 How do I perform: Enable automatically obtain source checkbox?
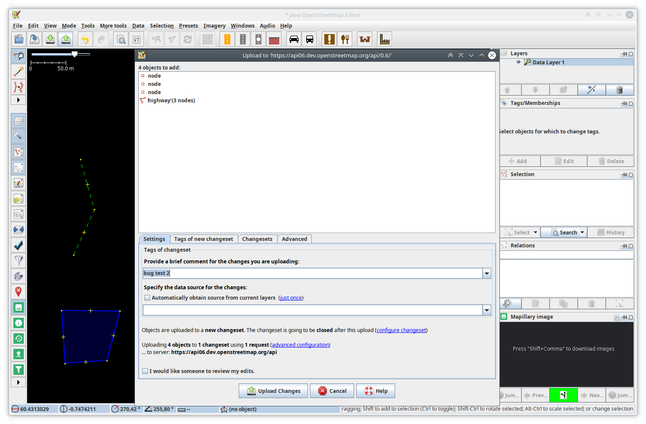click(147, 298)
